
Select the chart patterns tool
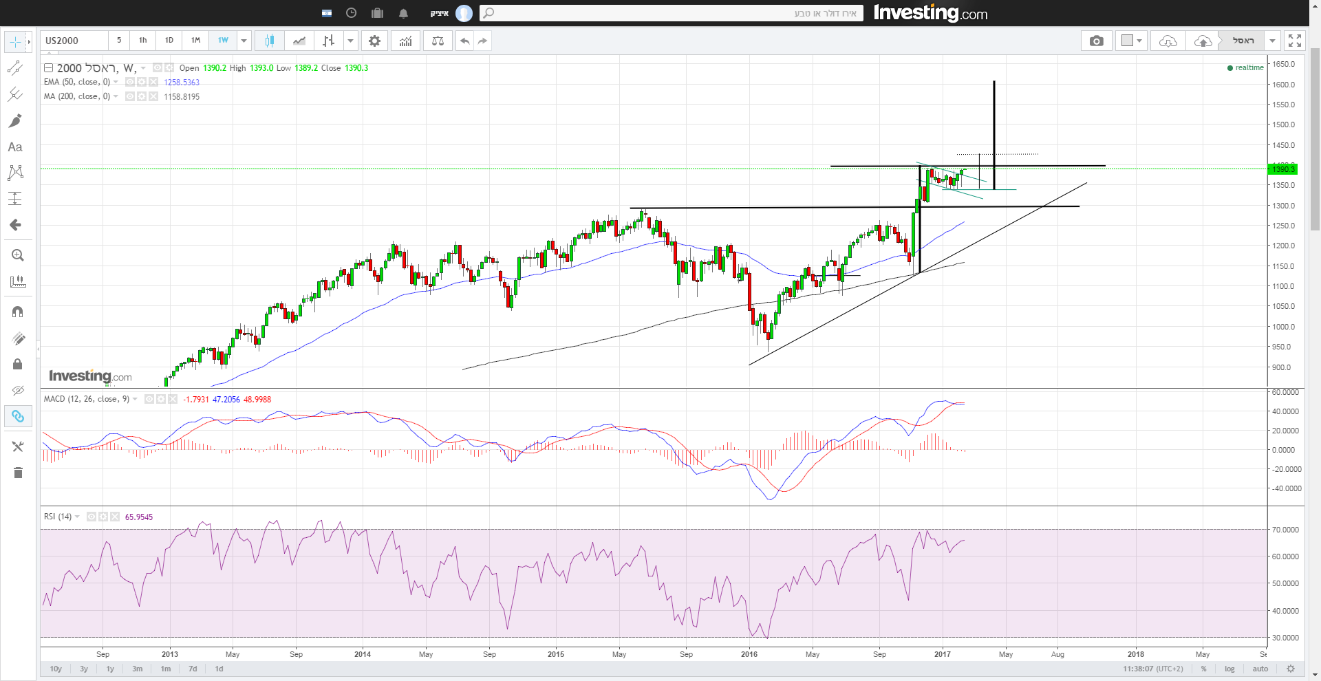point(15,172)
